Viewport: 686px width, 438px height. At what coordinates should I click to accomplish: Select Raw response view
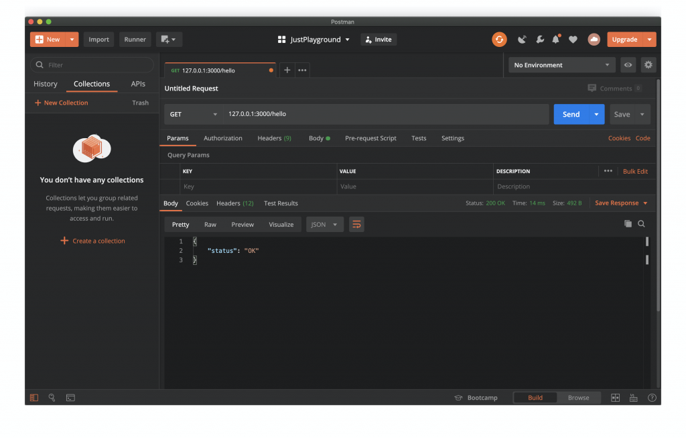coord(210,224)
